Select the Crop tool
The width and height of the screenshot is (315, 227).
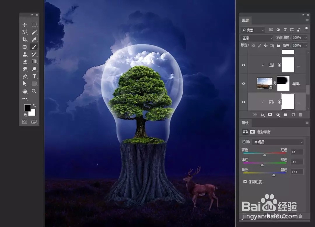[25, 39]
